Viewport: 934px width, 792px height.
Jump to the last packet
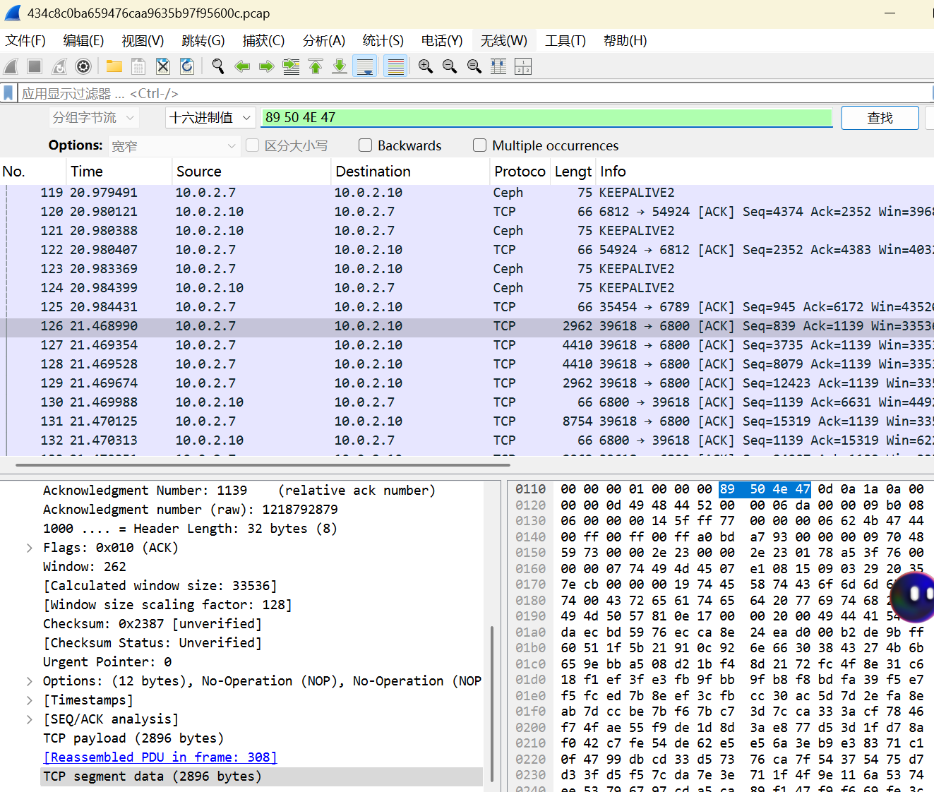point(340,66)
